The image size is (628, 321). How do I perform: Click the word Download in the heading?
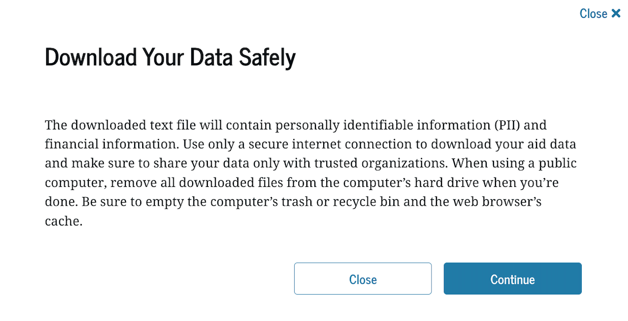pos(91,57)
